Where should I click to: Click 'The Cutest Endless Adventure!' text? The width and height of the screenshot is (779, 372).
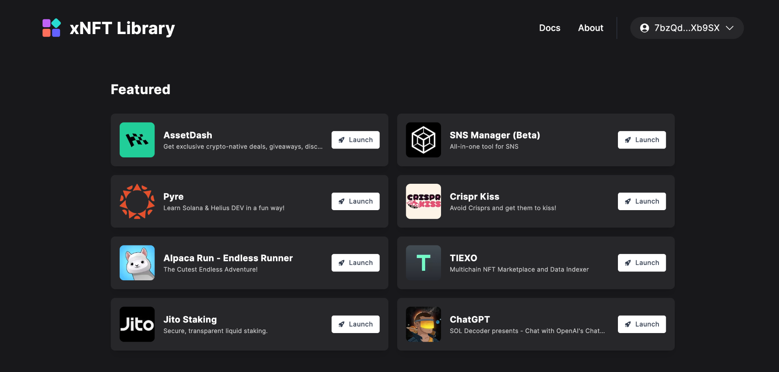pyautogui.click(x=211, y=269)
